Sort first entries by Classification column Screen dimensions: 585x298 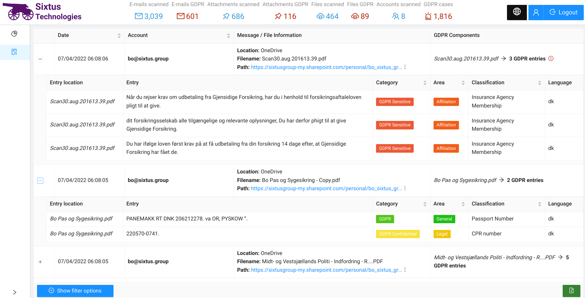[539, 83]
